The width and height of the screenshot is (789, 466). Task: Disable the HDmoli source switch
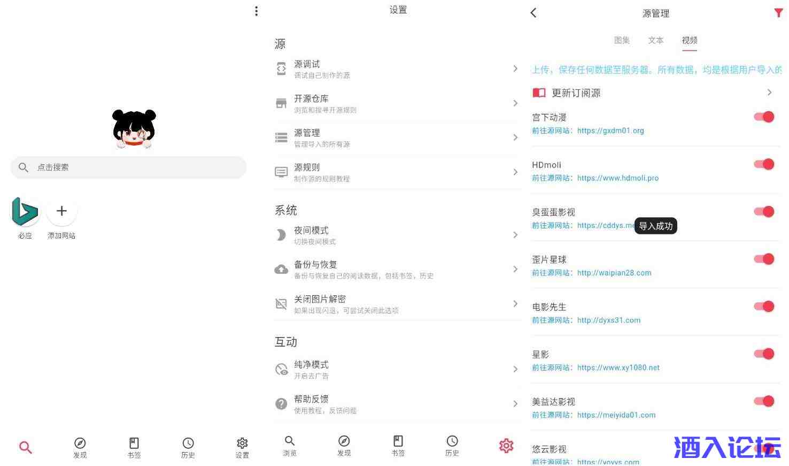764,164
